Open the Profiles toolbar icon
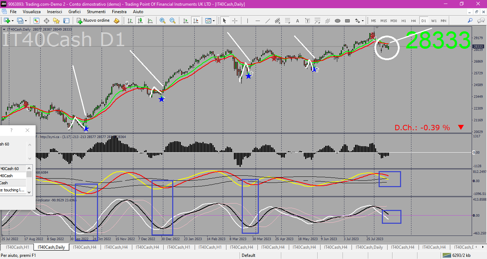The height and width of the screenshot is (259, 487). point(20,21)
